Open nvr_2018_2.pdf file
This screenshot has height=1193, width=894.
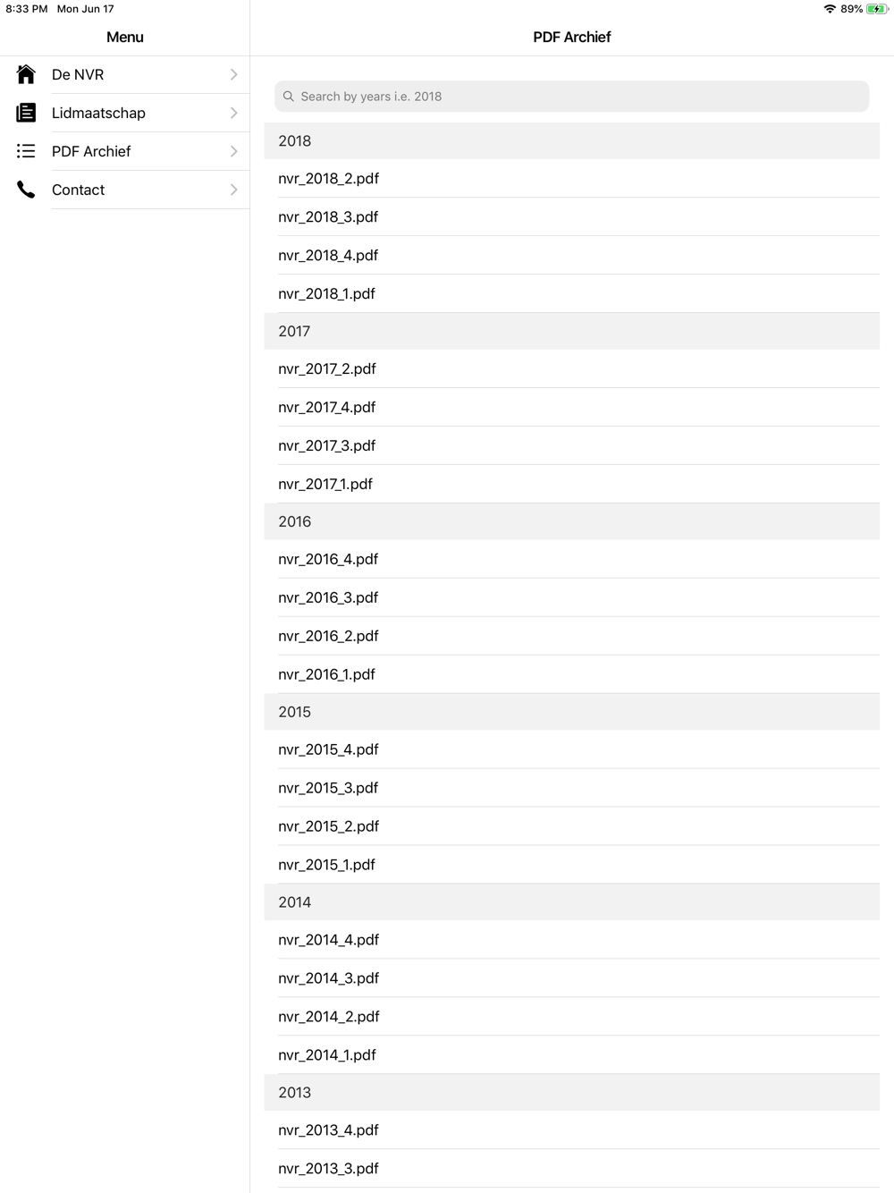pyautogui.click(x=572, y=179)
